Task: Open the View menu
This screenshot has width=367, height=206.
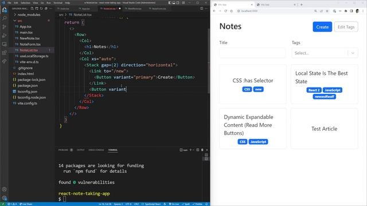Action: pyautogui.click(x=36, y=3)
